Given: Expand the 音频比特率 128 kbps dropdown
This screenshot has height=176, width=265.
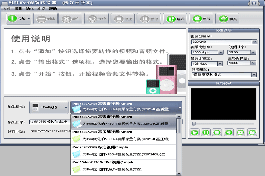Looking at the screenshot, I should 220,64.
